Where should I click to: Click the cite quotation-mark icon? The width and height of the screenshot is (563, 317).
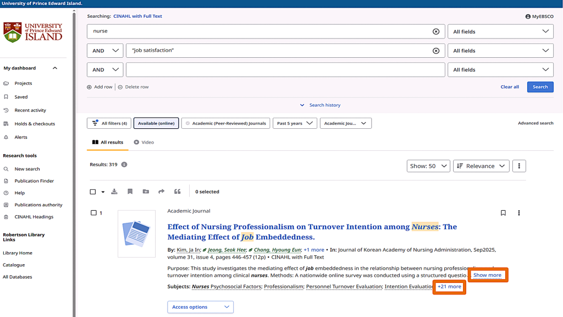click(177, 192)
